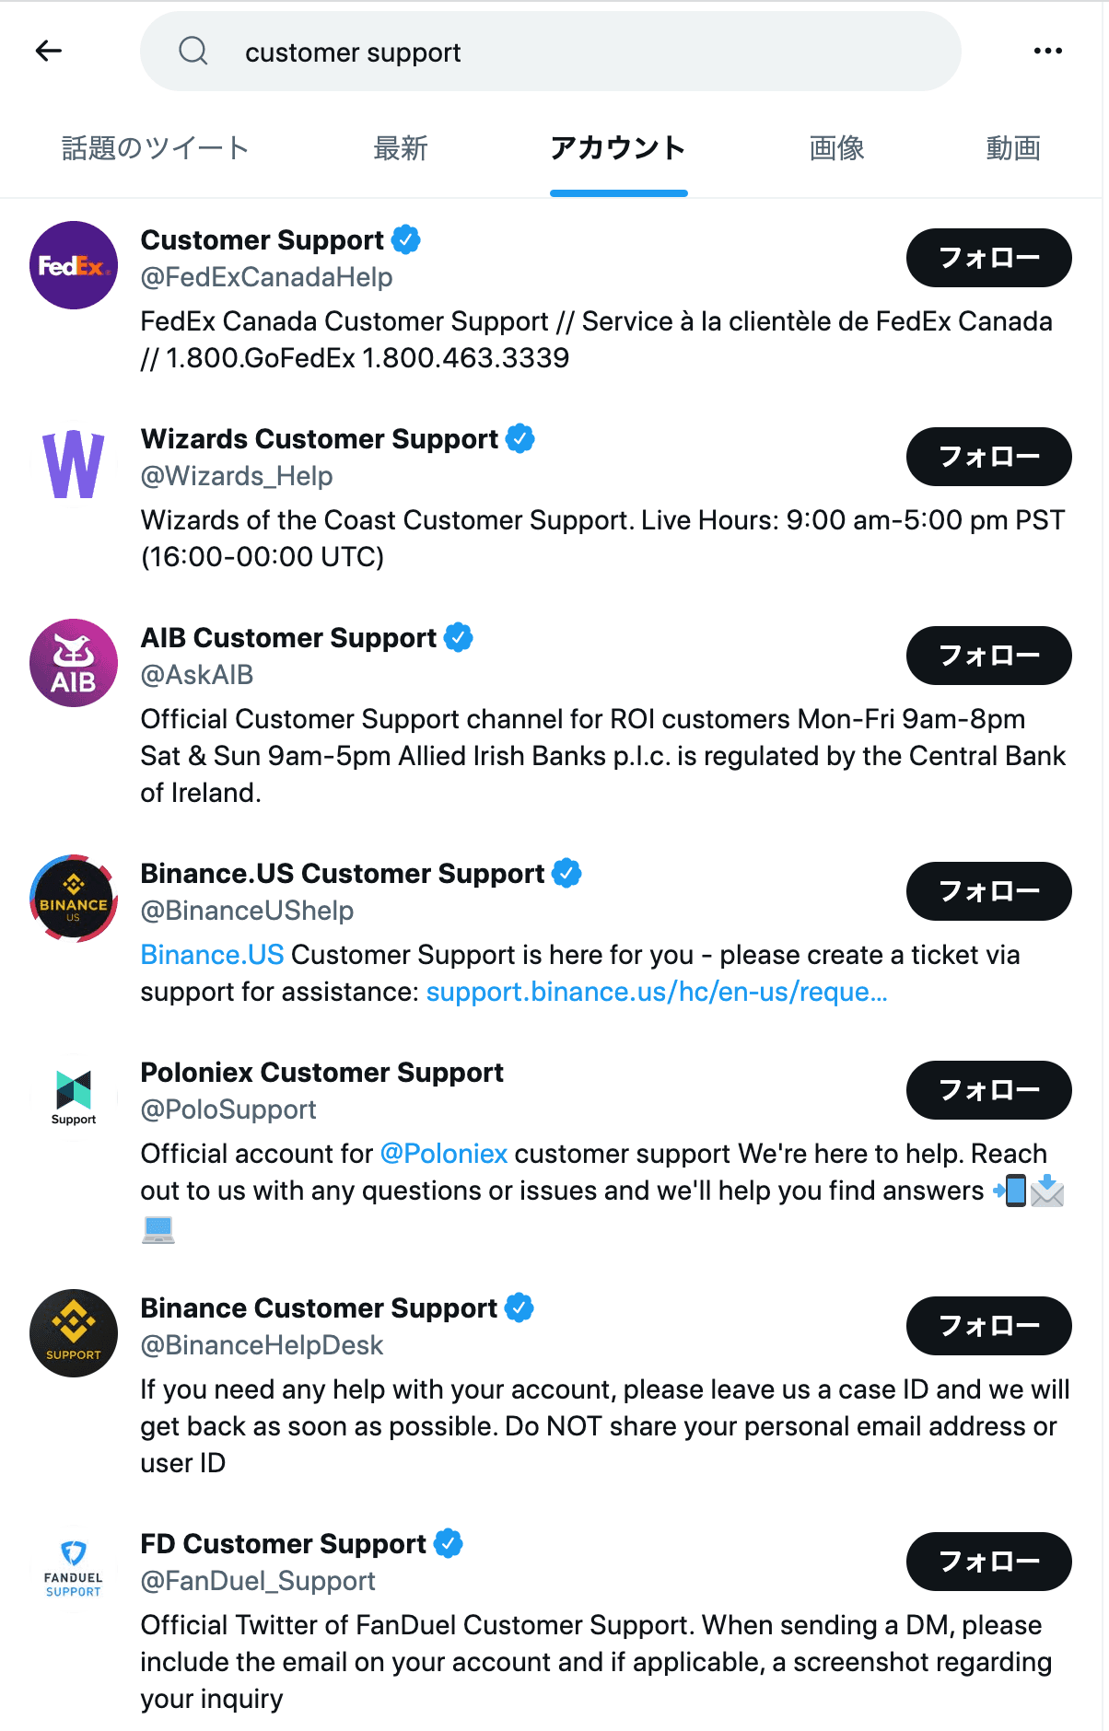
Task: Open the Binance Support avatar
Action: [74, 1333]
